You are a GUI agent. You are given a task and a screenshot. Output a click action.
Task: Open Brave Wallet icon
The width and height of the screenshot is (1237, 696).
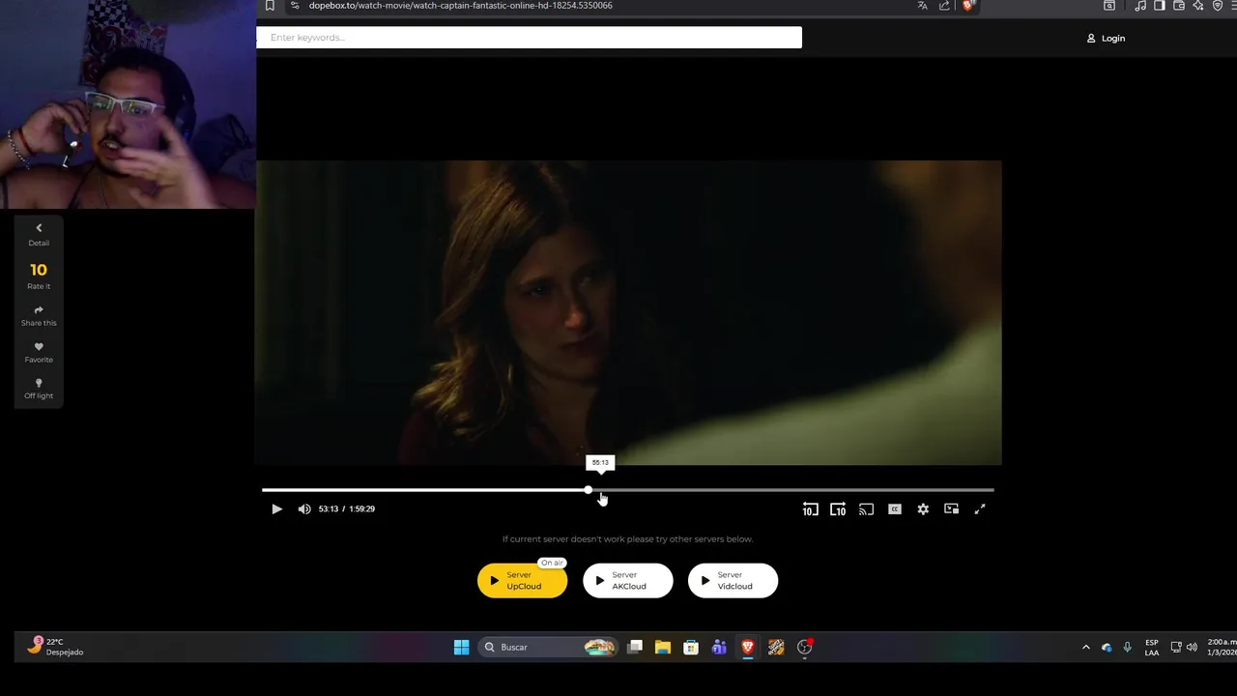tap(1179, 6)
